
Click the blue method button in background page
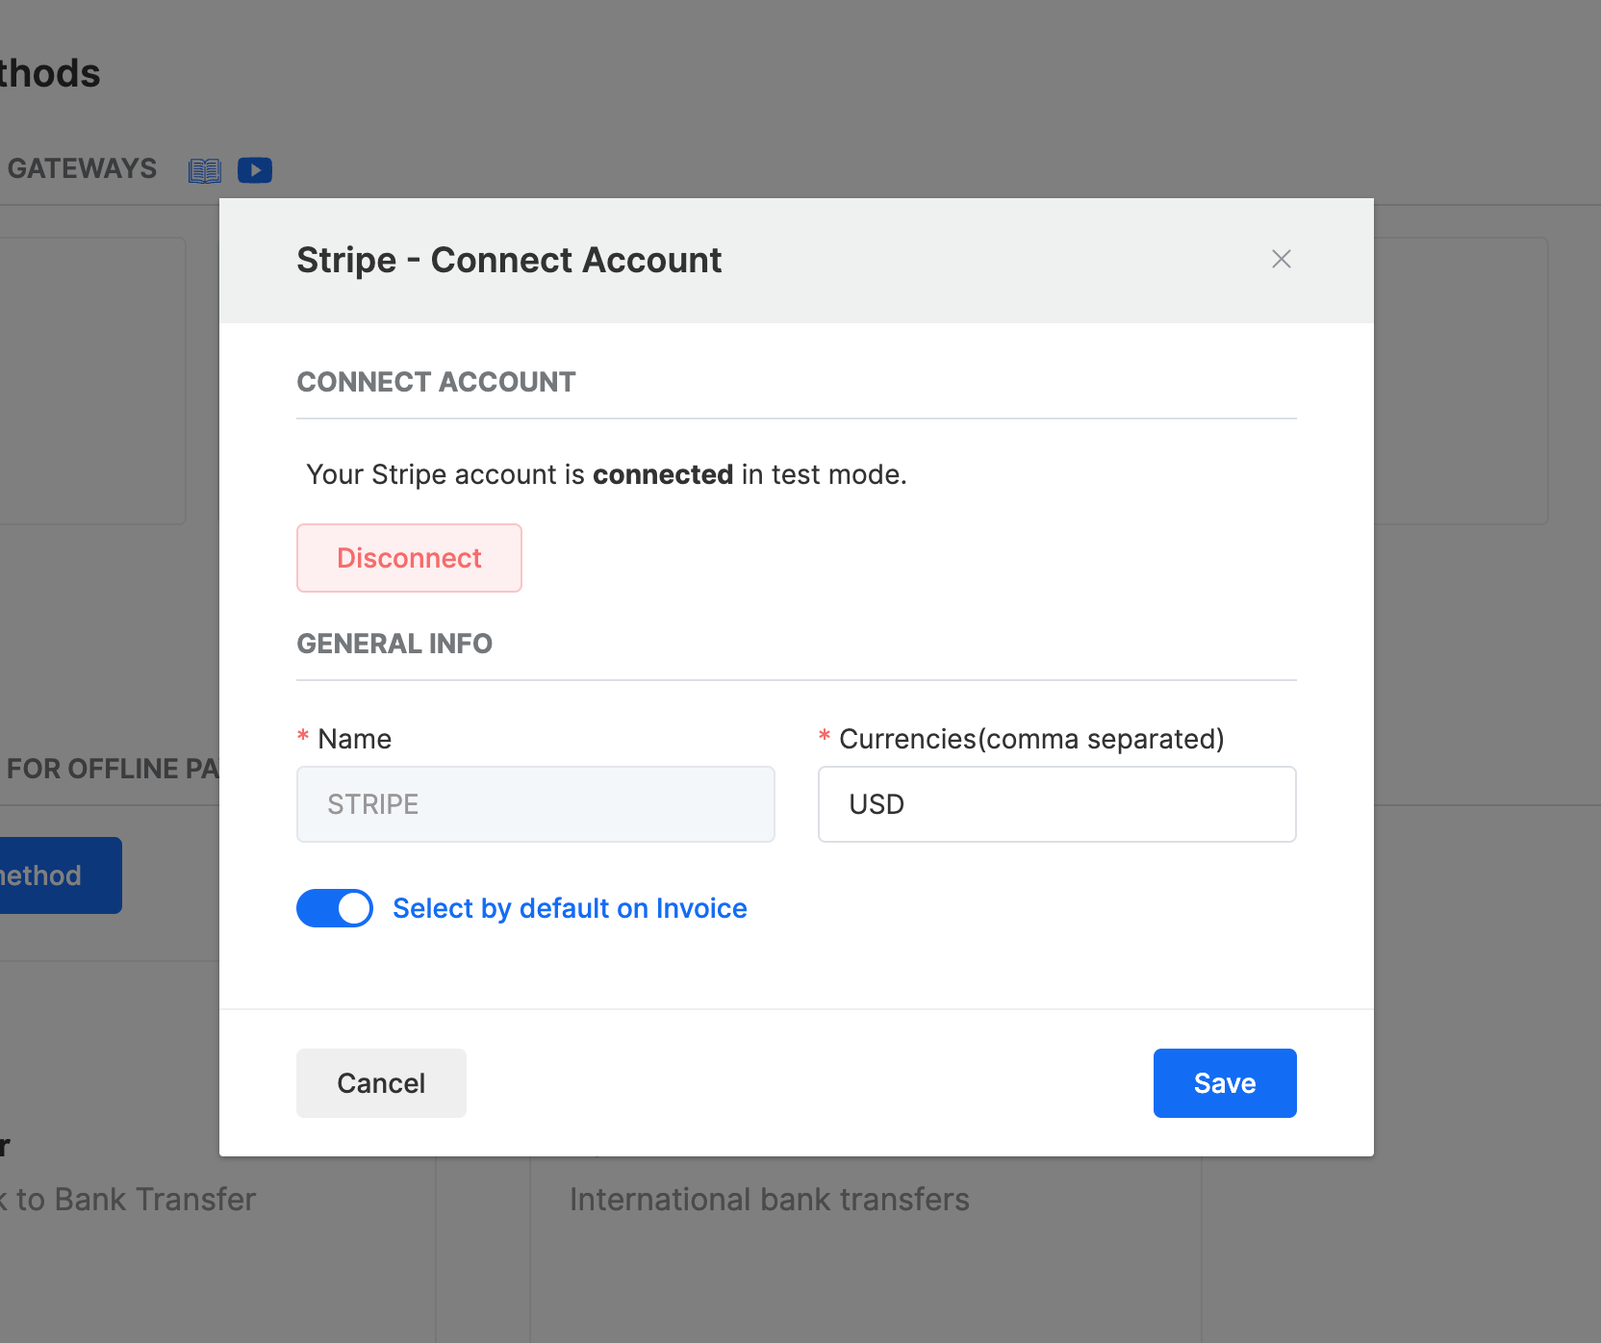pos(60,875)
